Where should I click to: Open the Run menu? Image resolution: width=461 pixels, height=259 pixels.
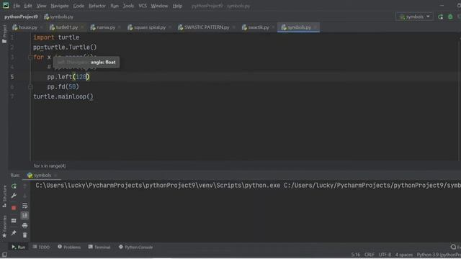coord(115,6)
